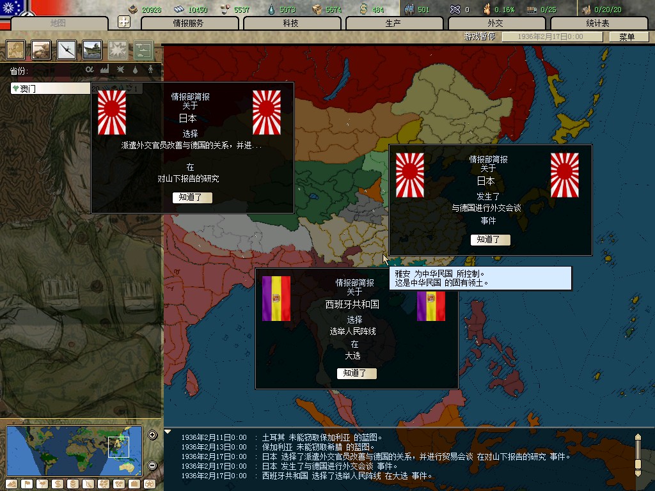Click the four-arrow move icon beside map tab
Viewport: 655px width, 491px height.
pos(124,22)
